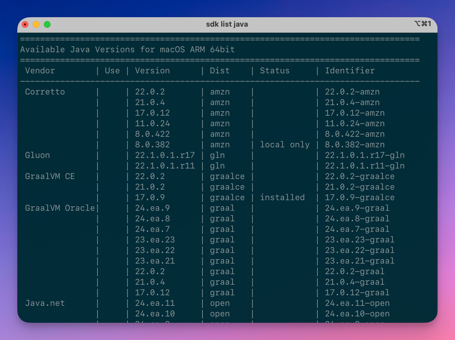Click the Vendor column header
The width and height of the screenshot is (455, 340).
click(x=40, y=71)
